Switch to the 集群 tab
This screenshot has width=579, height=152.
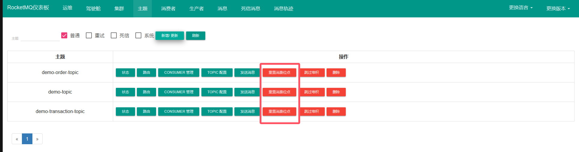coord(119,8)
